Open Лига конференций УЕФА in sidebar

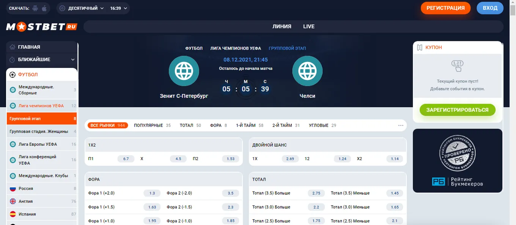point(42,160)
